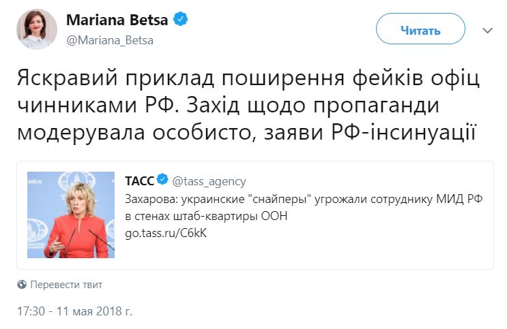Open the go.tass.ru/C6kK link
507x329 pixels.
[166, 233]
